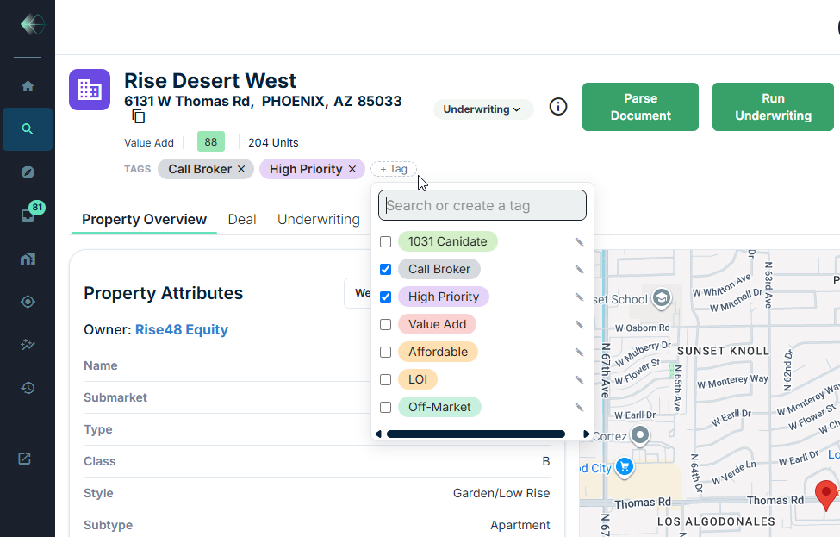Image resolution: width=840 pixels, height=537 pixels.
Task: Switch to the Deal tab
Action: click(242, 219)
